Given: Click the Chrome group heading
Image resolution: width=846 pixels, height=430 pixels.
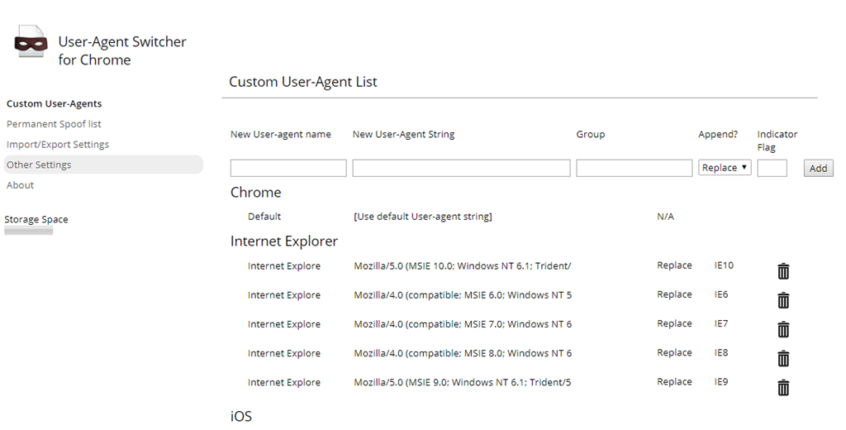Looking at the screenshot, I should click(x=256, y=193).
